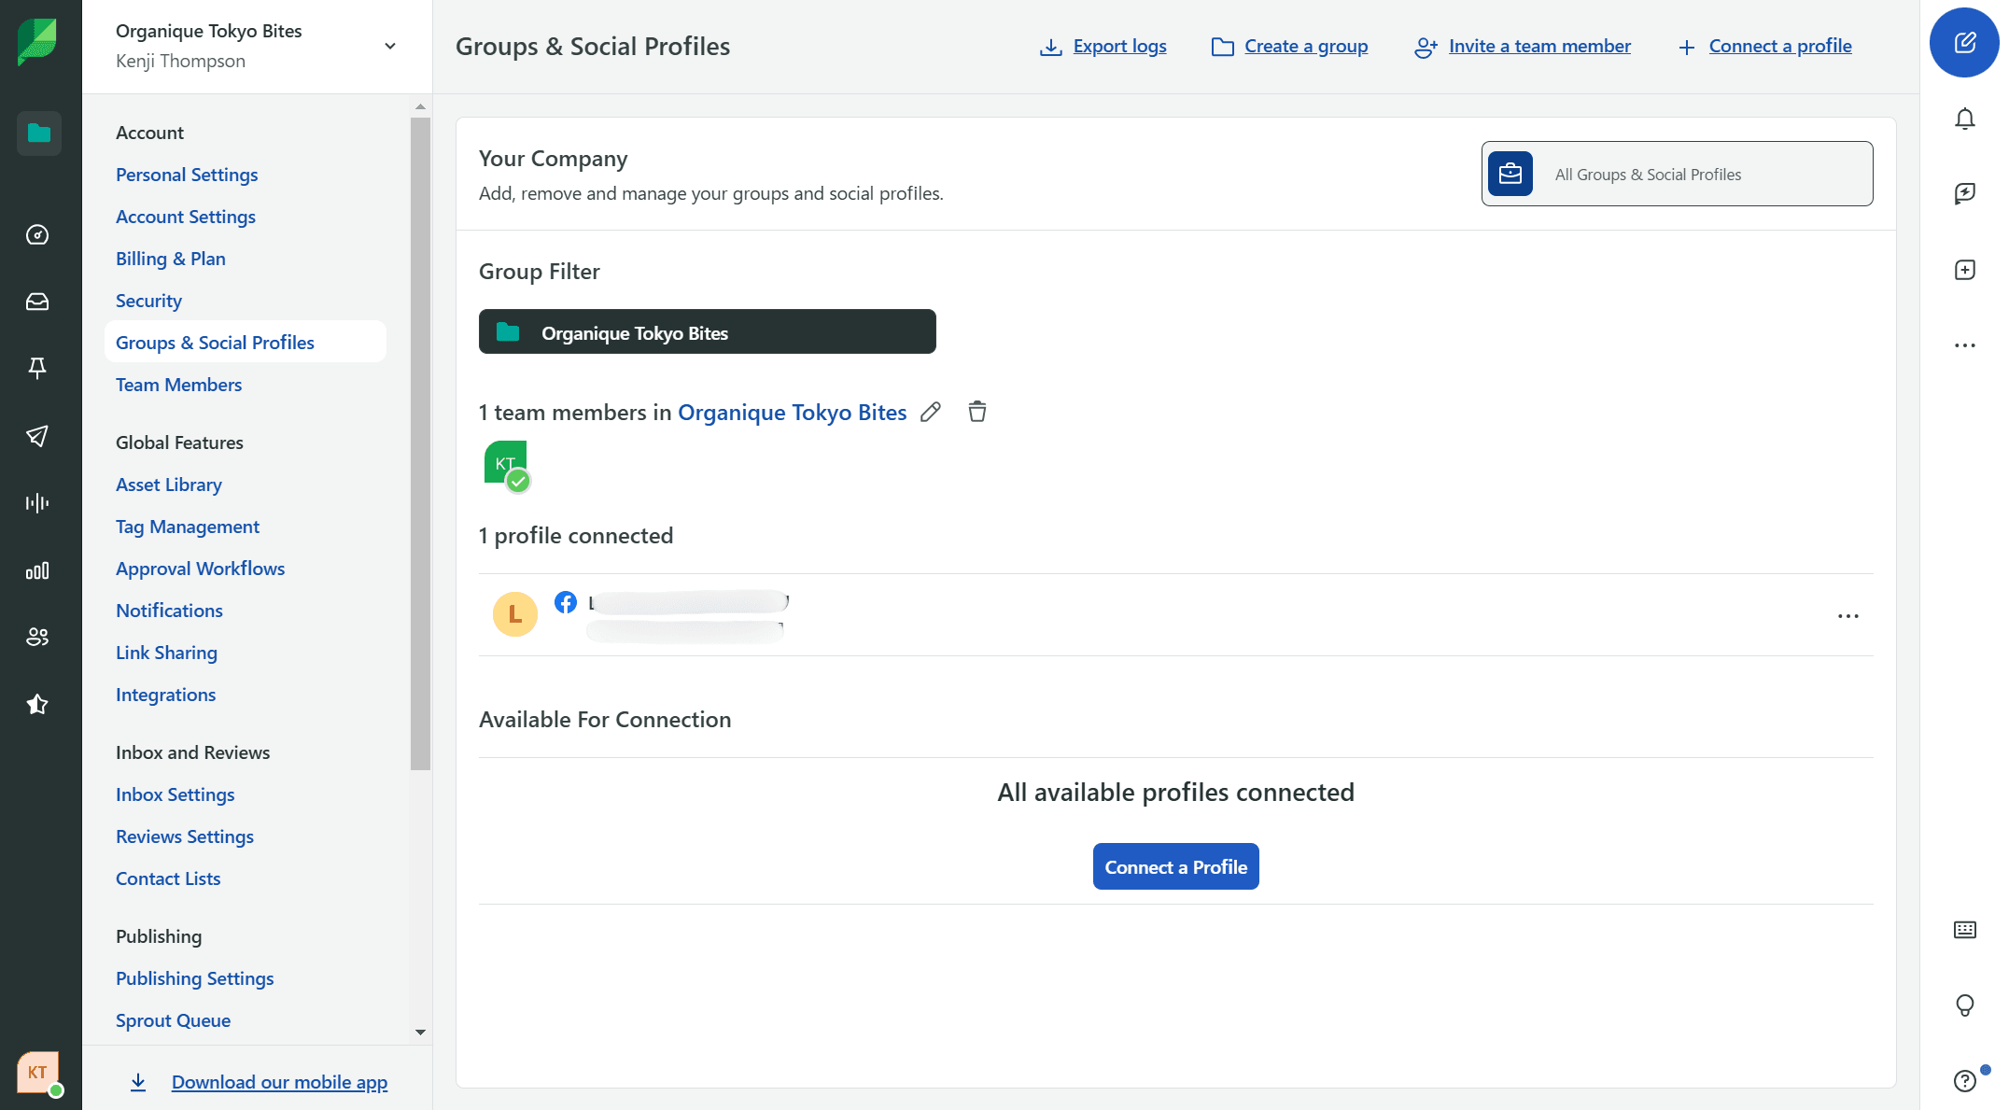Viewport: 2009px width, 1110px height.
Task: Select Organique Tokyo Bites group filter
Action: click(x=707, y=332)
